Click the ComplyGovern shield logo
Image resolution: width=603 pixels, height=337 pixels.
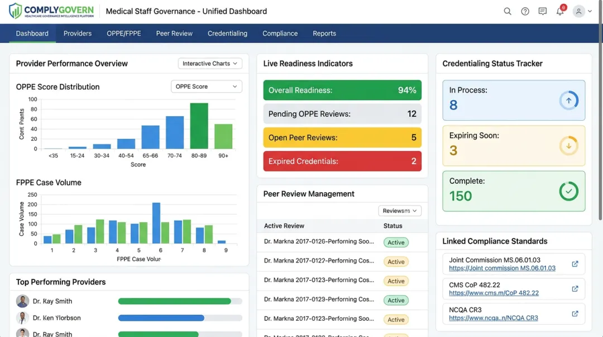click(x=15, y=11)
